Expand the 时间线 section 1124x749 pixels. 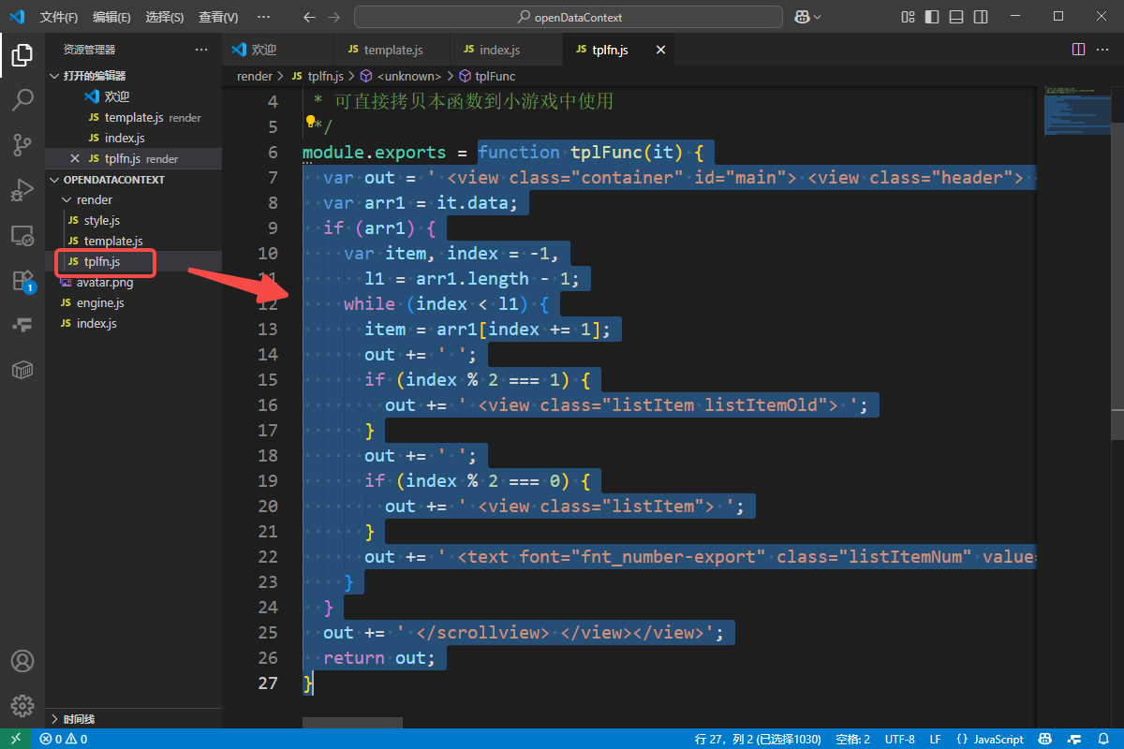(x=79, y=719)
